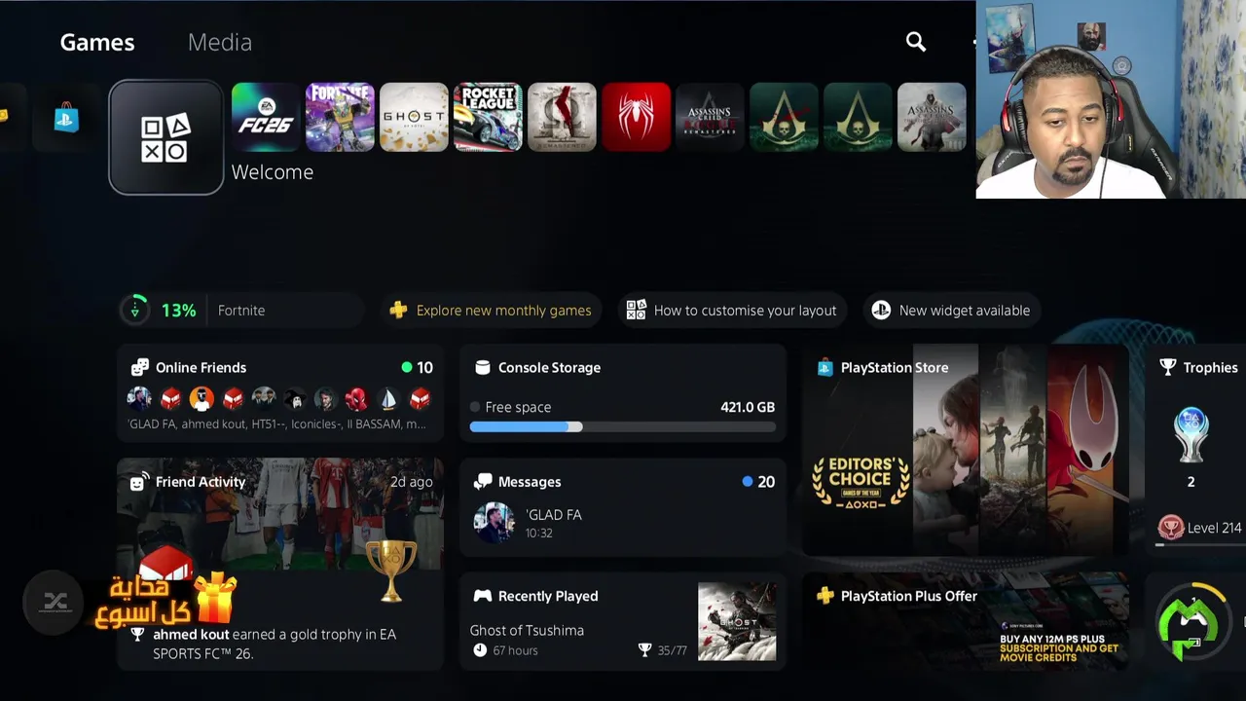
Task: Click the green download arrow icon
Action: click(135, 310)
